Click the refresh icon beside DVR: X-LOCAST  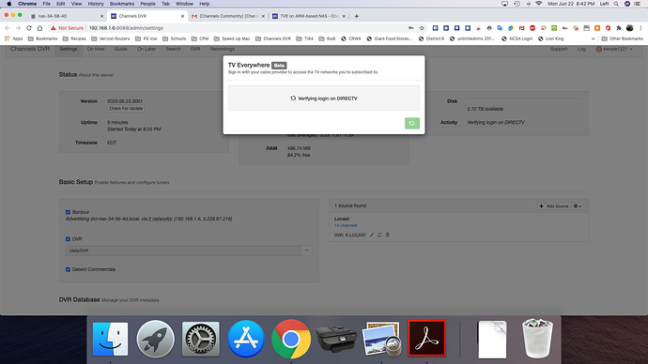(379, 235)
